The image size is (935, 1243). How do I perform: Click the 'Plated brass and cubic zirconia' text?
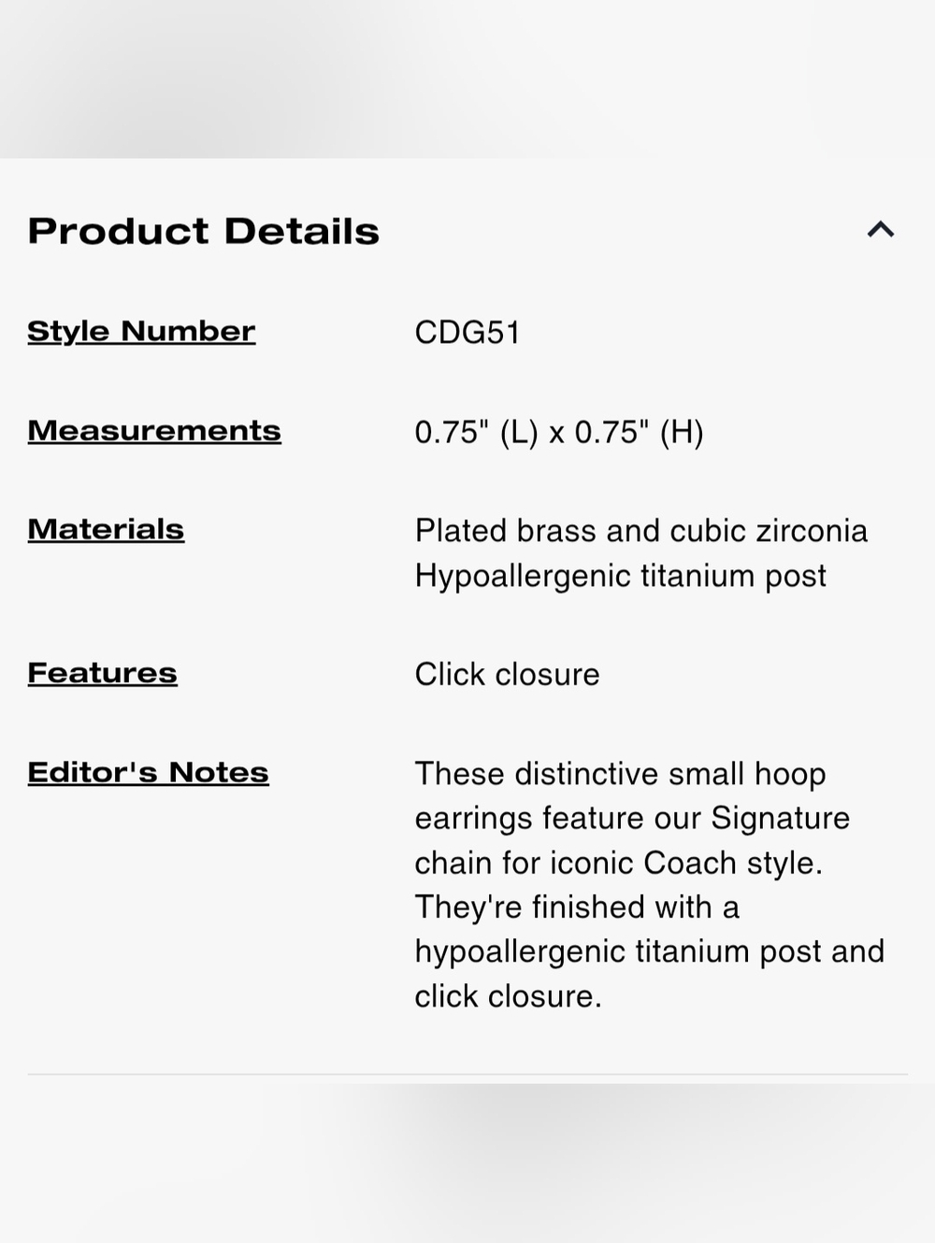point(641,531)
